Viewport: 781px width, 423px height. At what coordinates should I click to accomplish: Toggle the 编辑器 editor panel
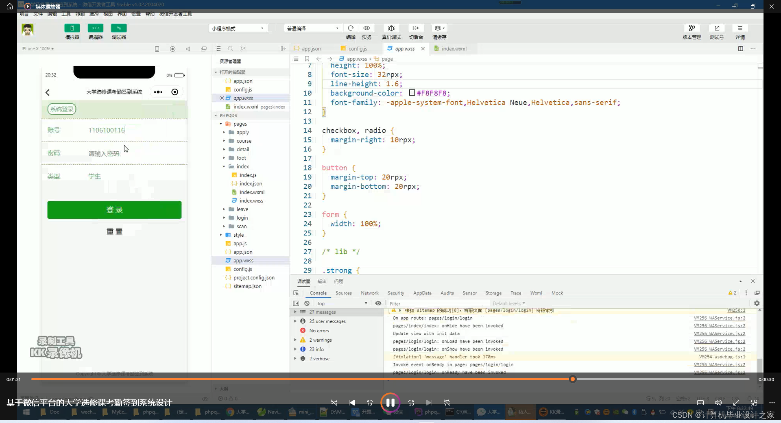point(96,28)
